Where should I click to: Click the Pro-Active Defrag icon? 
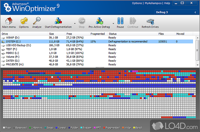tap(99, 21)
